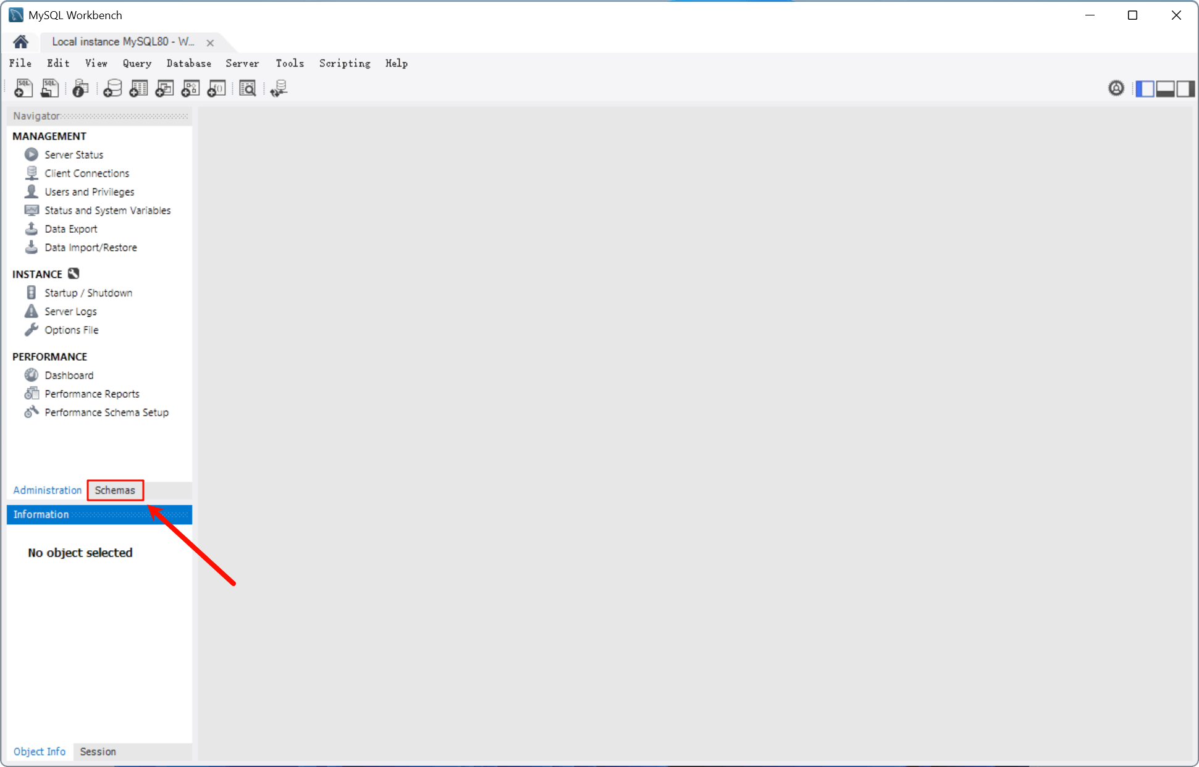Click the Client Connections icon

[x=31, y=172]
